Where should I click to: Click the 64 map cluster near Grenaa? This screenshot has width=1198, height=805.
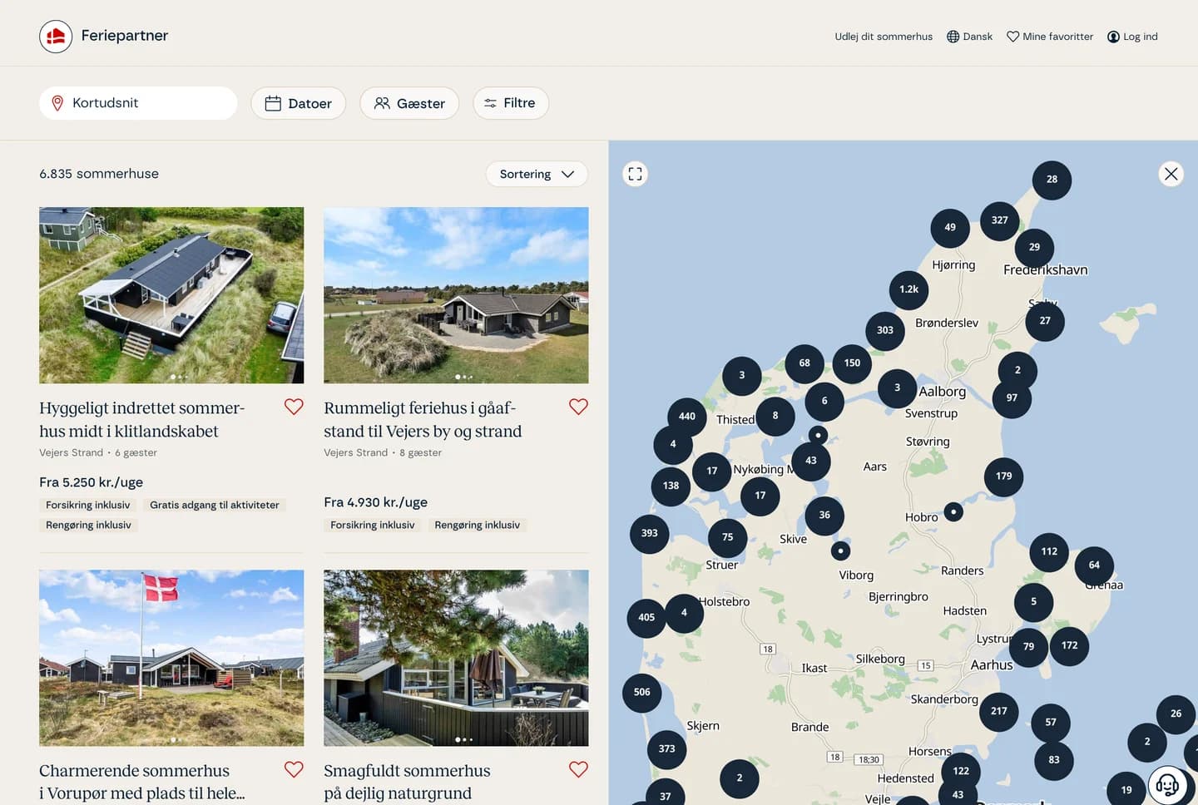click(1095, 565)
